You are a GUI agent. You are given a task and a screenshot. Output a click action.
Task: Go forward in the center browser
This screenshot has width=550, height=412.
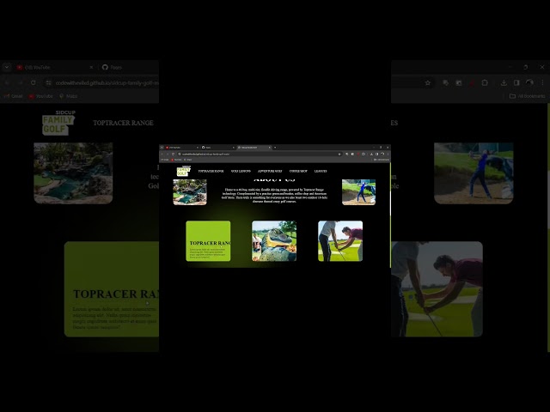[x=168, y=154]
